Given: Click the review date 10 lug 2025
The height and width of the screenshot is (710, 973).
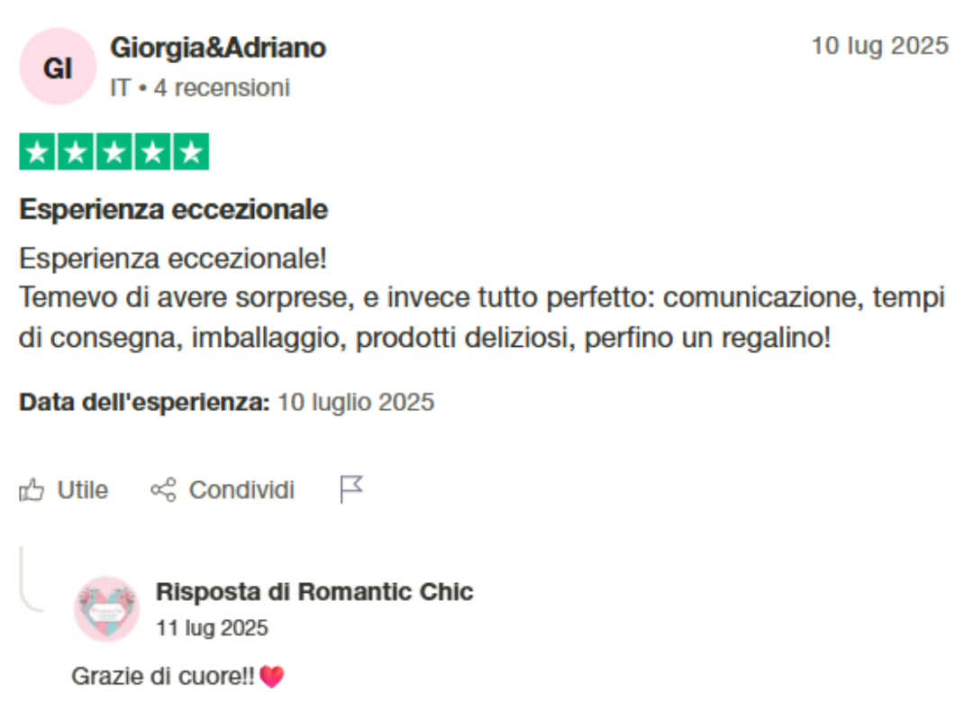Looking at the screenshot, I should pos(879,45).
